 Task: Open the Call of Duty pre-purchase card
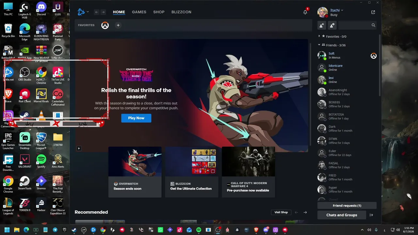pyautogui.click(x=248, y=172)
